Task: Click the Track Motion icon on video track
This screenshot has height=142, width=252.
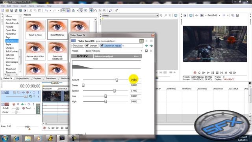Action: tap(19, 92)
